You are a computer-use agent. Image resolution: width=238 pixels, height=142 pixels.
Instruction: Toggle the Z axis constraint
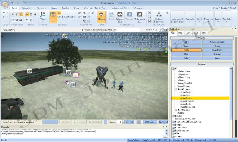coord(21,14)
